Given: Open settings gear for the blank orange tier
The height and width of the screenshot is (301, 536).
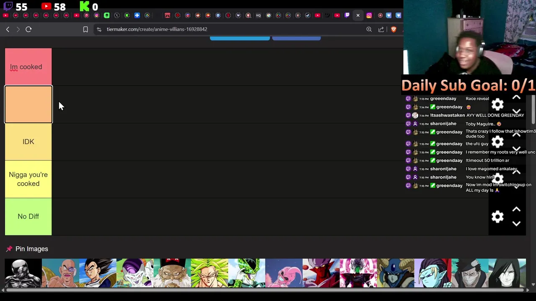Looking at the screenshot, I should (x=497, y=105).
